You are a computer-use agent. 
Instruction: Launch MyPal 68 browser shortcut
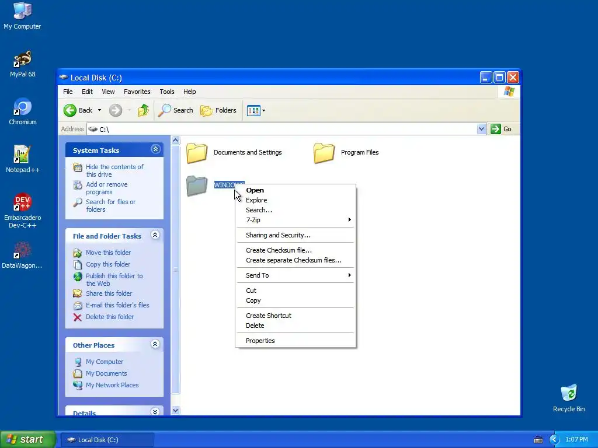(23, 64)
